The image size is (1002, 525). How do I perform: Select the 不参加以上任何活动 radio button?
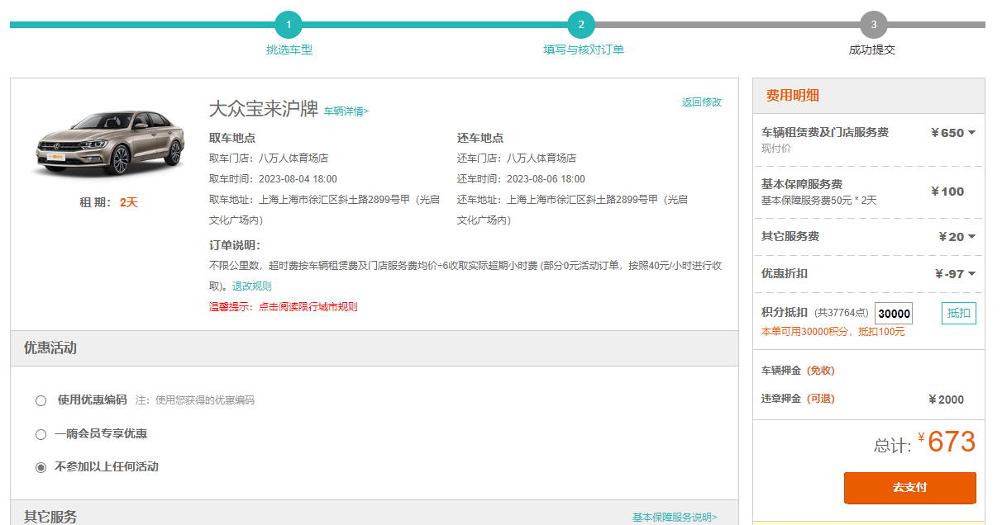click(x=41, y=467)
